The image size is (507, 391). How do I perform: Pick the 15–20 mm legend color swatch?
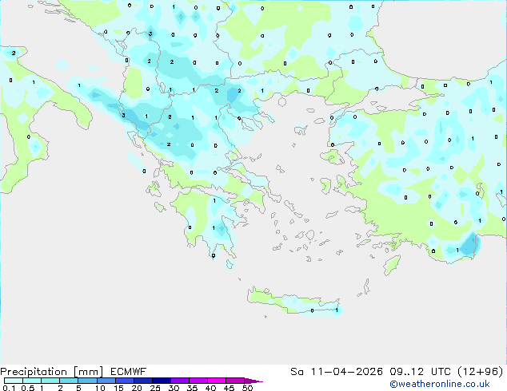[x=124, y=381]
